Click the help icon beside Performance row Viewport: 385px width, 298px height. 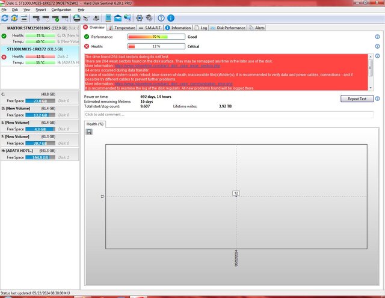coord(377,37)
